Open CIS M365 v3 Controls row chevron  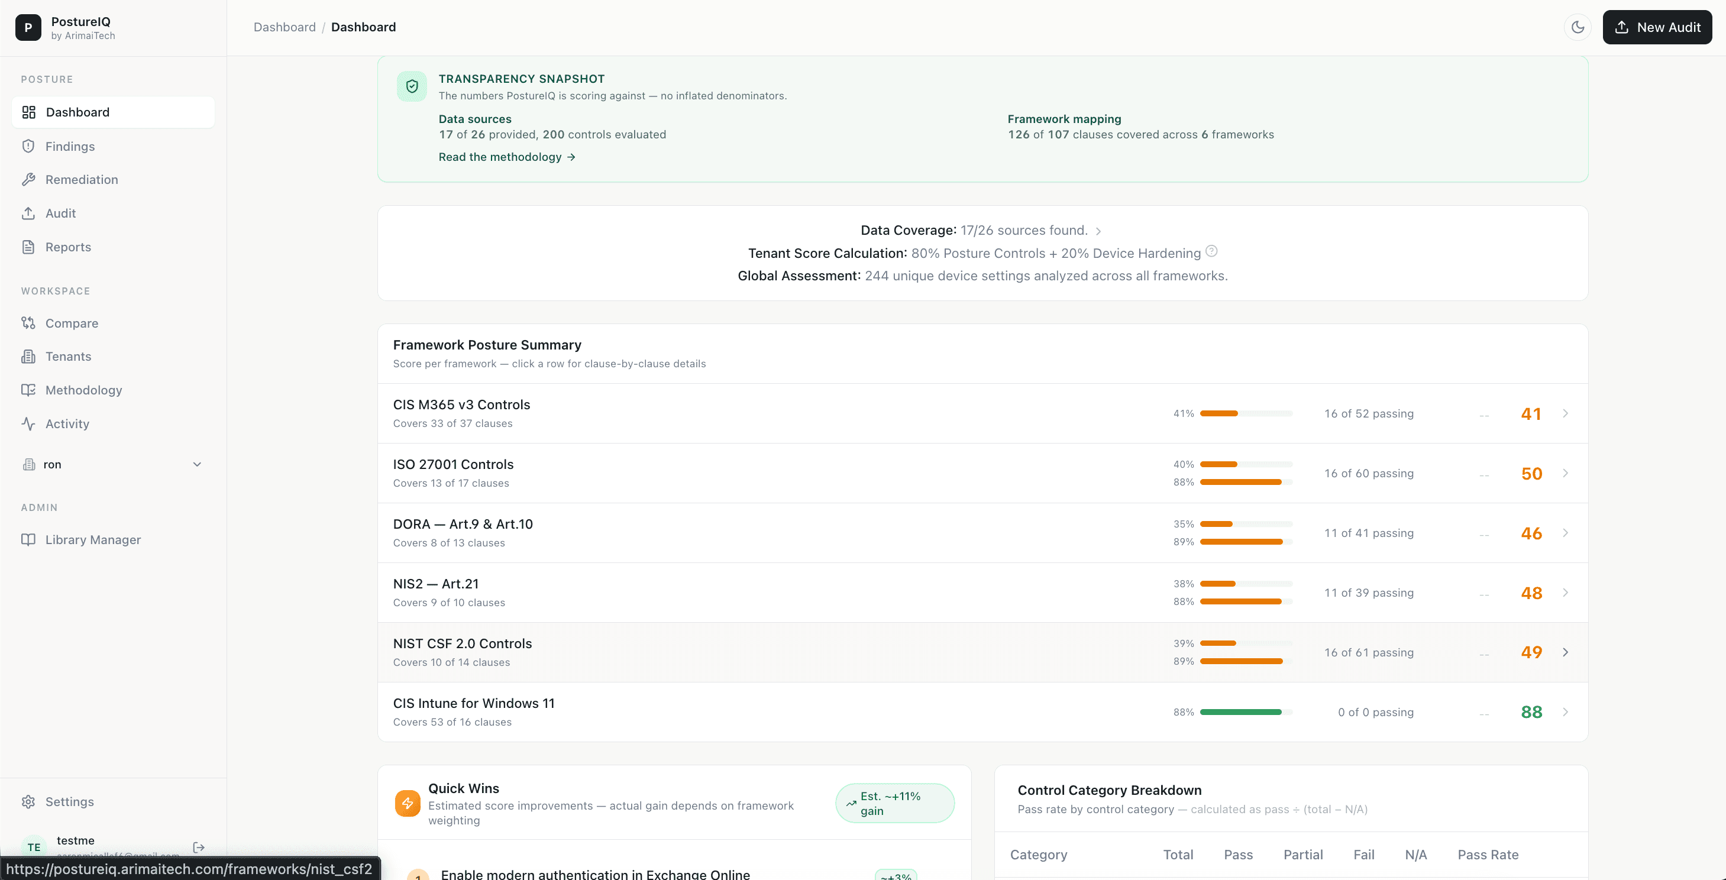[x=1565, y=413]
